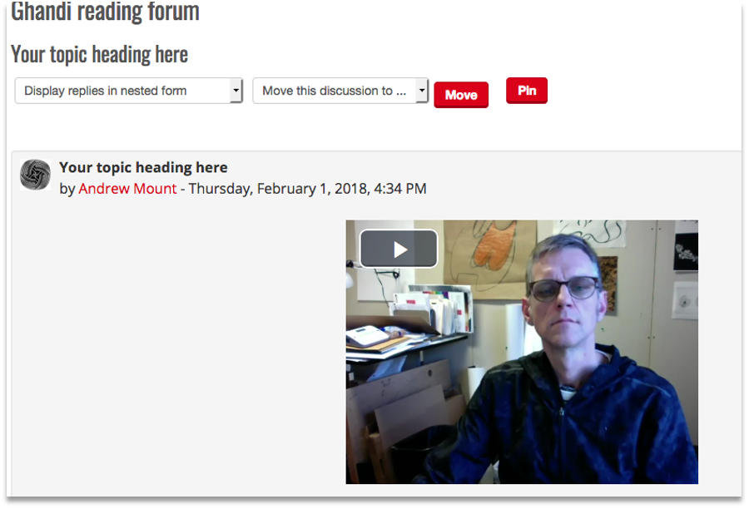Play the embedded video post
Viewport: 749px width, 509px height.
pyautogui.click(x=399, y=249)
